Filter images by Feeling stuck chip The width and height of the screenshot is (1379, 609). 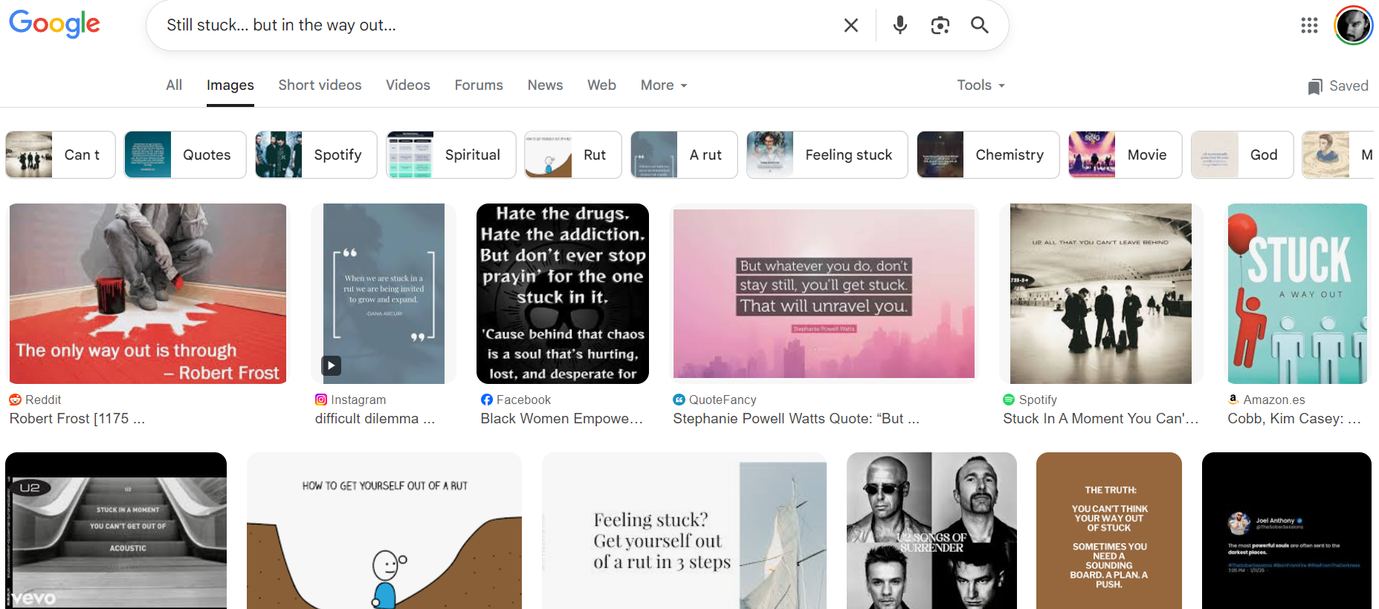tap(827, 154)
